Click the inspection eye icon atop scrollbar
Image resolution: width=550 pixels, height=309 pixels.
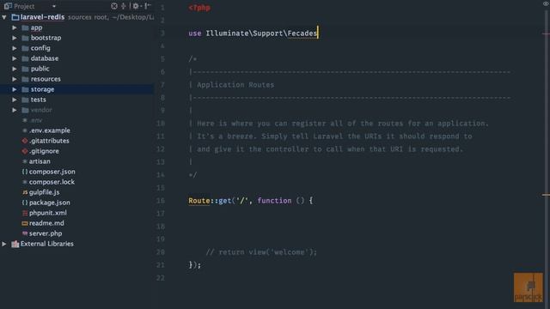click(x=546, y=3)
